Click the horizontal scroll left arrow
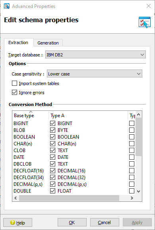Screen dimensions: 155x230 point(15,198)
